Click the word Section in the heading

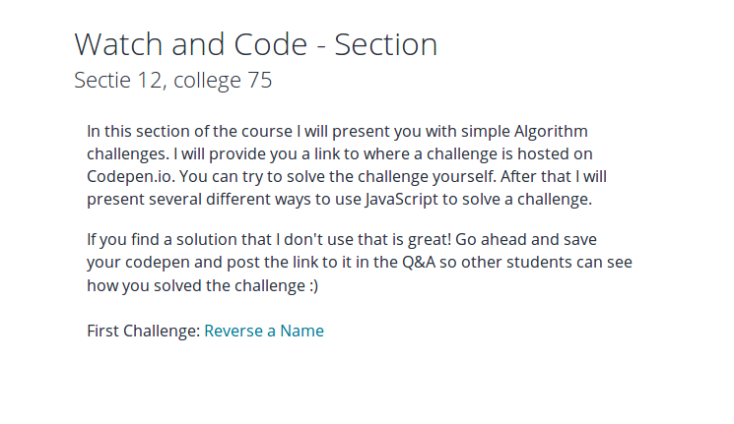click(386, 45)
